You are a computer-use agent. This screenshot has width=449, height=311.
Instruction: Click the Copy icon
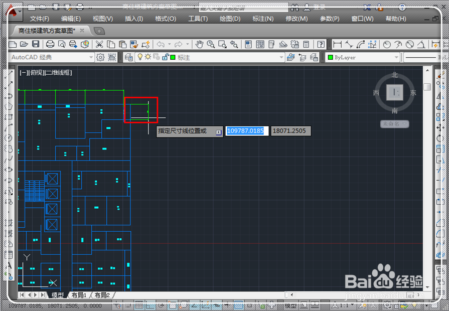click(x=111, y=44)
